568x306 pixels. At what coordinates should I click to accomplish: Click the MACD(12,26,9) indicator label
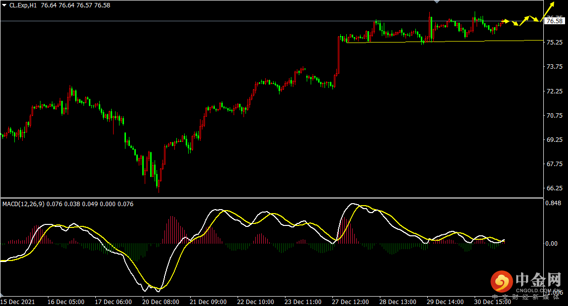click(x=24, y=204)
